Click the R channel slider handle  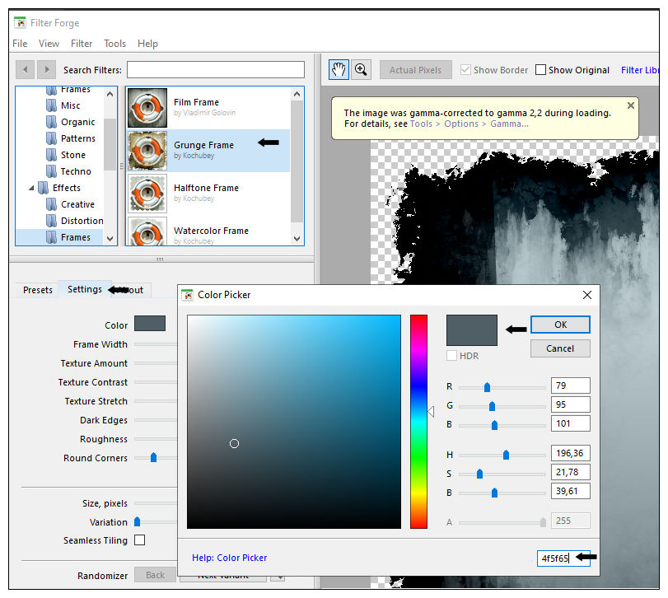[487, 387]
